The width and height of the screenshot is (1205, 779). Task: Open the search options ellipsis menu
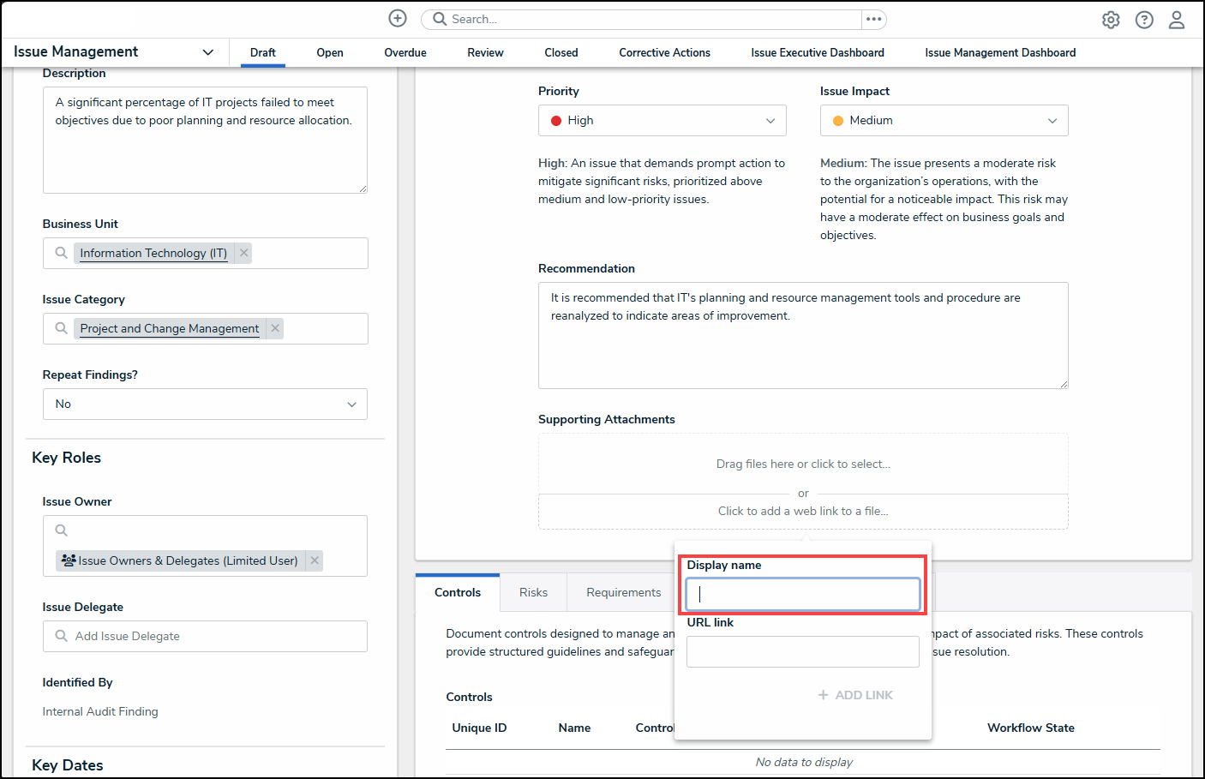tap(873, 19)
